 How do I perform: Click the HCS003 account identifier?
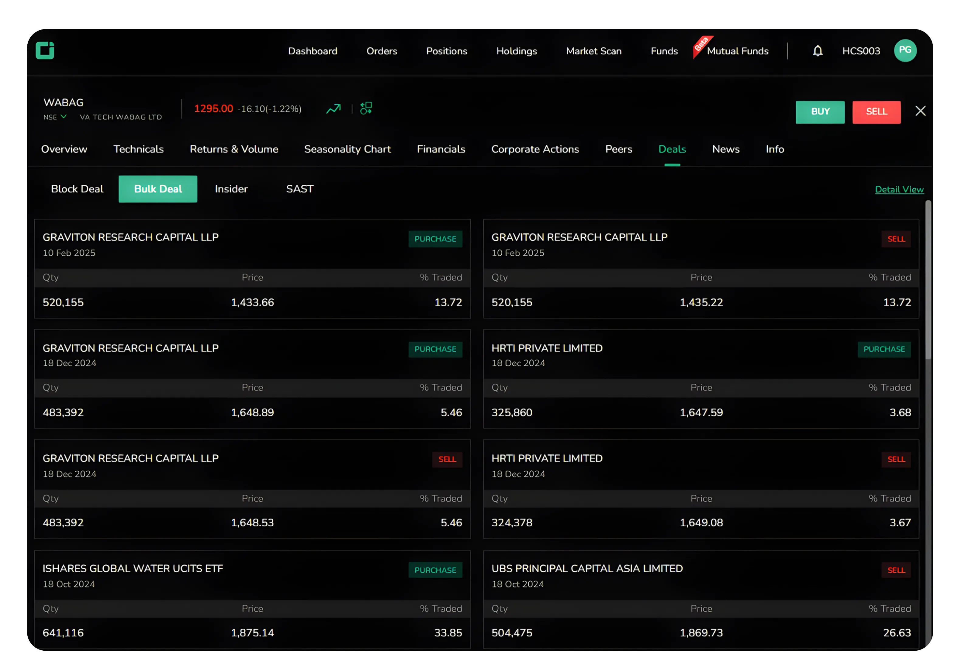[861, 50]
